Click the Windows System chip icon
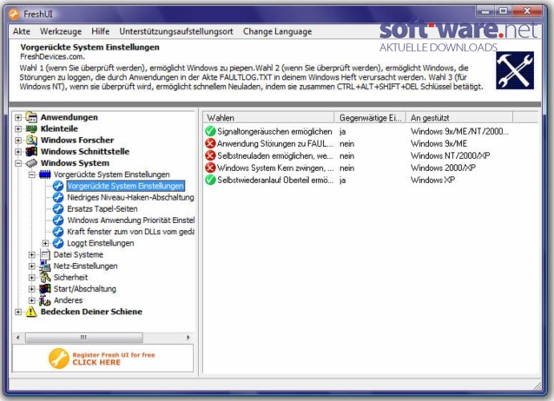 point(31,164)
